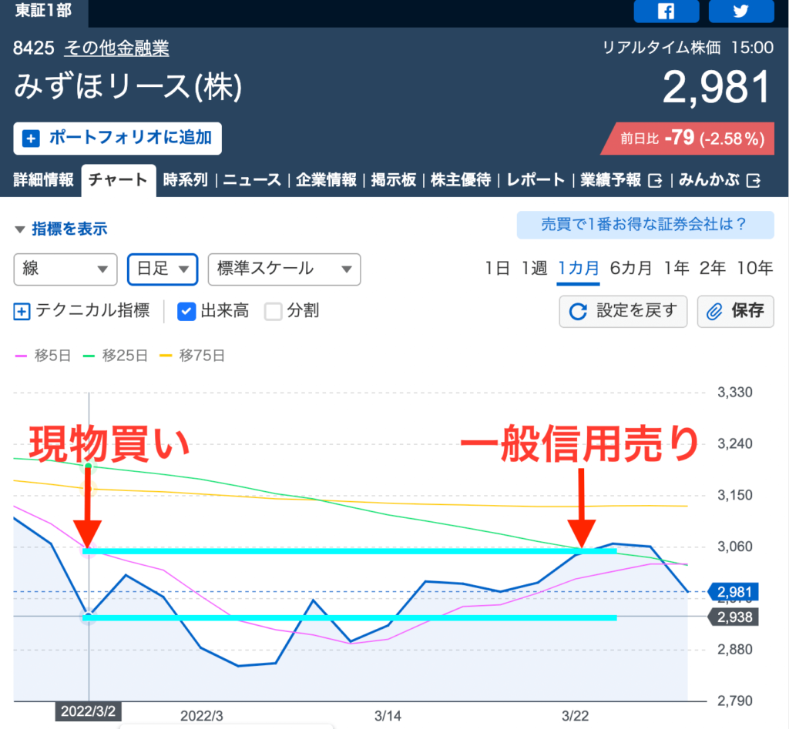789x729 pixels.
Task: Click plus icon beside テクニカル指標
Action: 22,312
